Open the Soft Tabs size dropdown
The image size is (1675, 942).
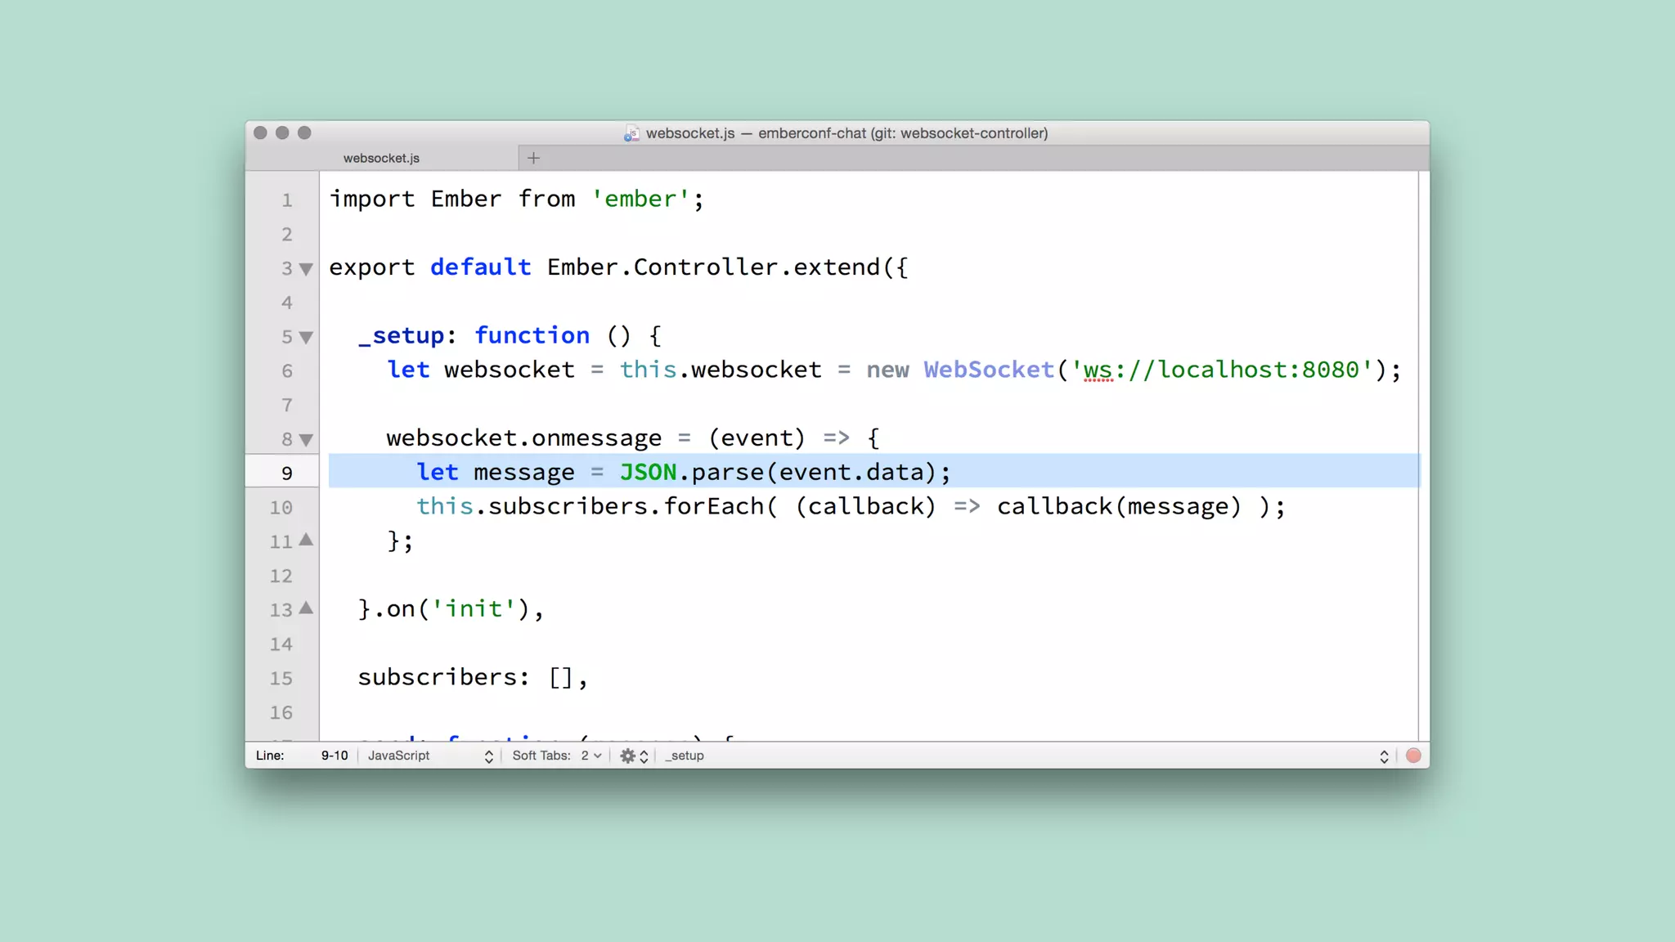point(591,756)
